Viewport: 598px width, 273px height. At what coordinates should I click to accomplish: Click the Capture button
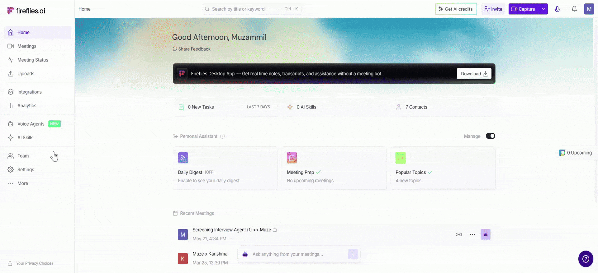click(524, 9)
